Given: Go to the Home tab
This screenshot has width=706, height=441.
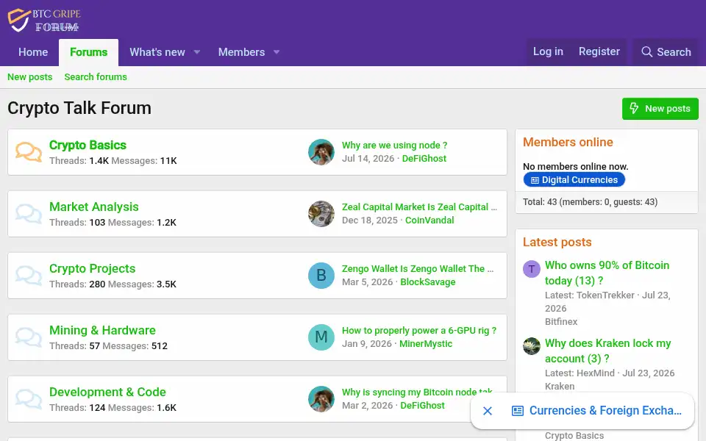Looking at the screenshot, I should click(33, 52).
